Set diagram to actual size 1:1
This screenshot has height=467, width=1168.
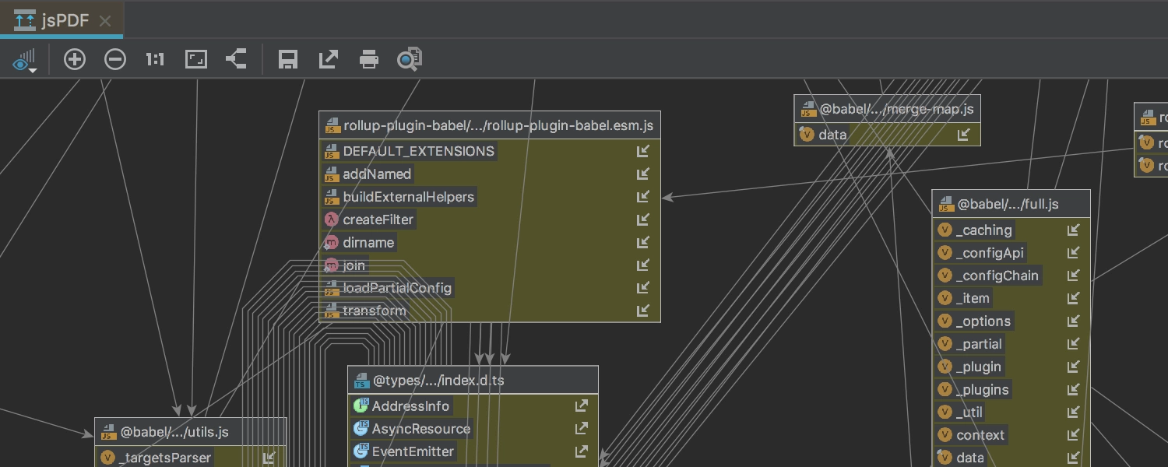pyautogui.click(x=155, y=59)
